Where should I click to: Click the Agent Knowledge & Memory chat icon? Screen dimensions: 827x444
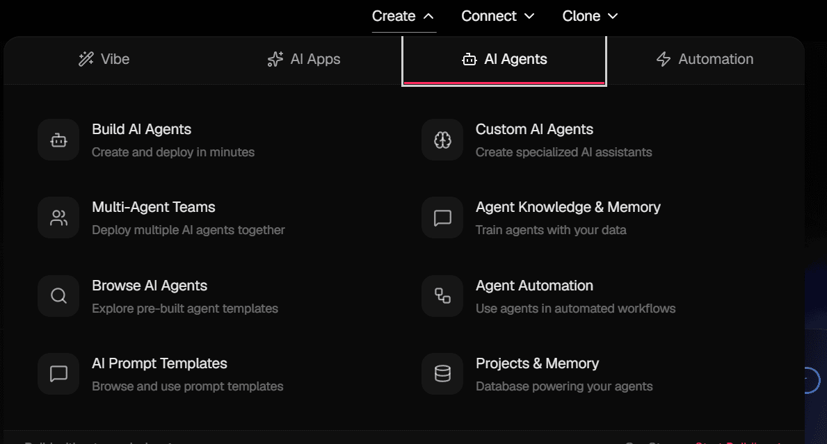click(442, 217)
